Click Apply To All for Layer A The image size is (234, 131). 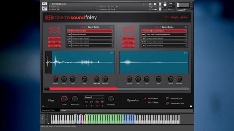(54, 46)
